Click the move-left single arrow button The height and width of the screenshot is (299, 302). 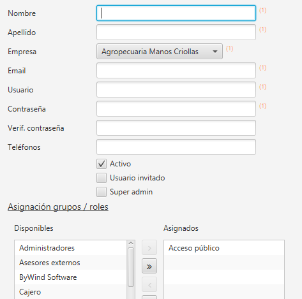[149, 284]
